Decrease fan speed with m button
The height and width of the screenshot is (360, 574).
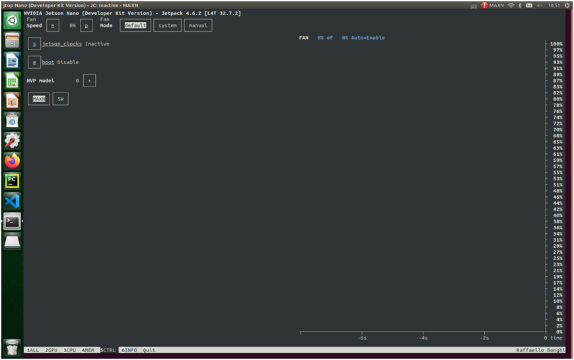(53, 26)
